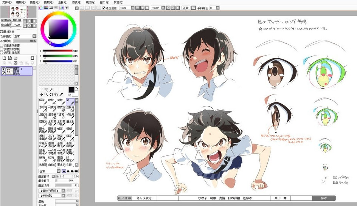Open the 滤镜 menu in menu bar
The height and width of the screenshot is (206, 357).
(76, 2)
